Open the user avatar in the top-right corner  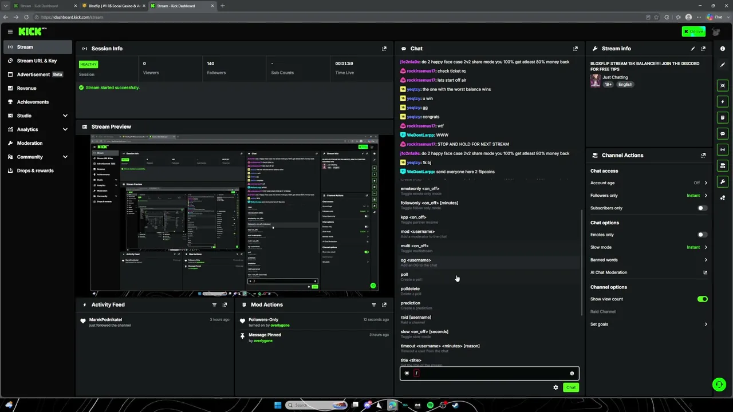point(716,32)
